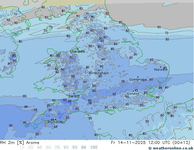Click the Liverpool city marker dot
The height and width of the screenshot is (150, 194).
coord(77,49)
